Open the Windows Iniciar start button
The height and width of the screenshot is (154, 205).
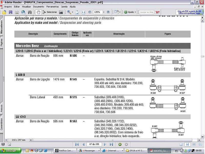pos(11,151)
